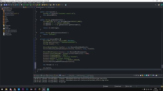Click the green Run play button

click(27, 5)
